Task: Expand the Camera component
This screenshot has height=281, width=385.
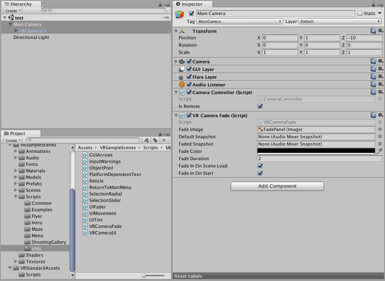Action: (x=176, y=61)
